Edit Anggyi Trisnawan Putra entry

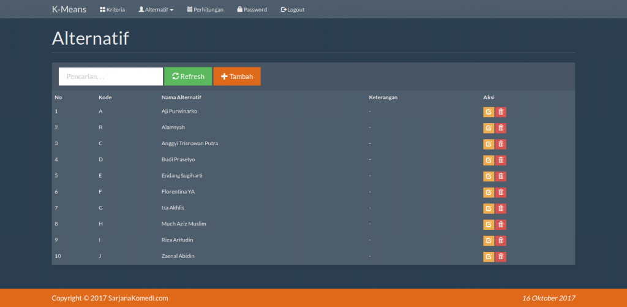pos(489,144)
